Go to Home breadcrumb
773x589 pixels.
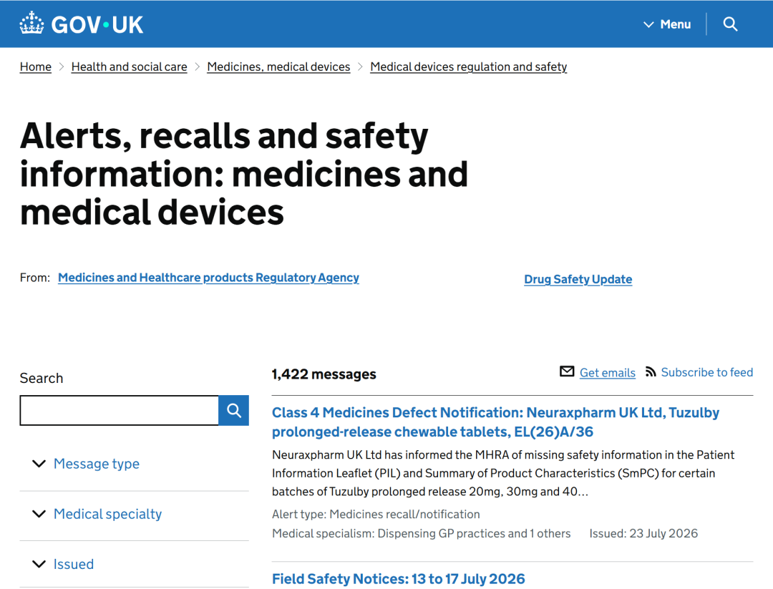click(x=36, y=67)
